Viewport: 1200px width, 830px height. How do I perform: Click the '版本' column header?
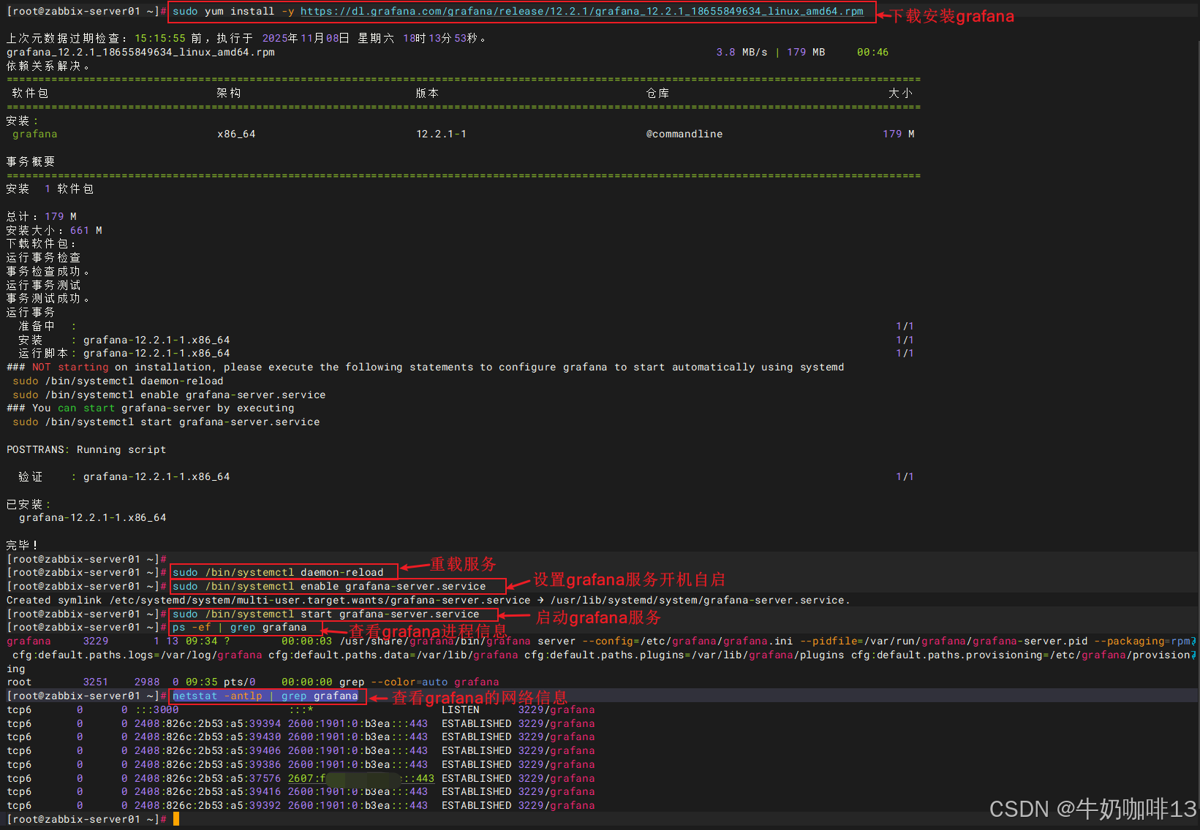point(427,93)
